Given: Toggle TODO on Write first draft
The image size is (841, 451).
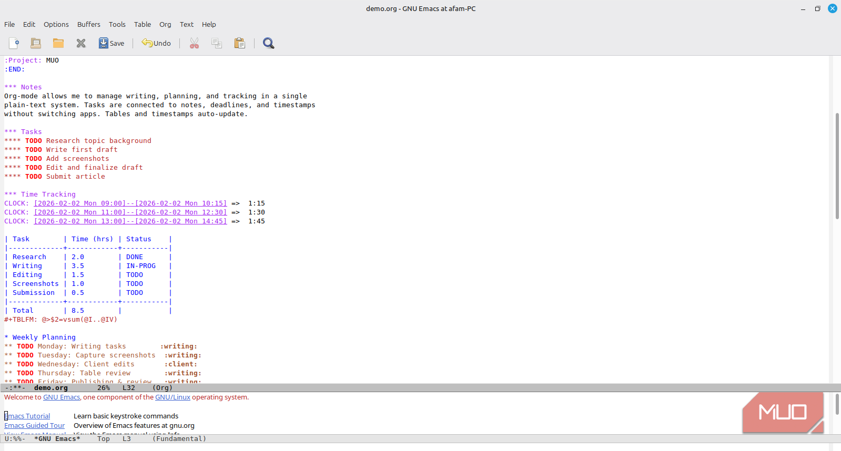Looking at the screenshot, I should 34,150.
